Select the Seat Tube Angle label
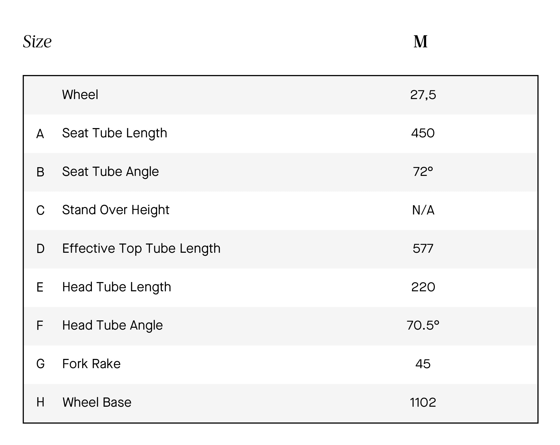Image resolution: width=560 pixels, height=445 pixels. 110,172
